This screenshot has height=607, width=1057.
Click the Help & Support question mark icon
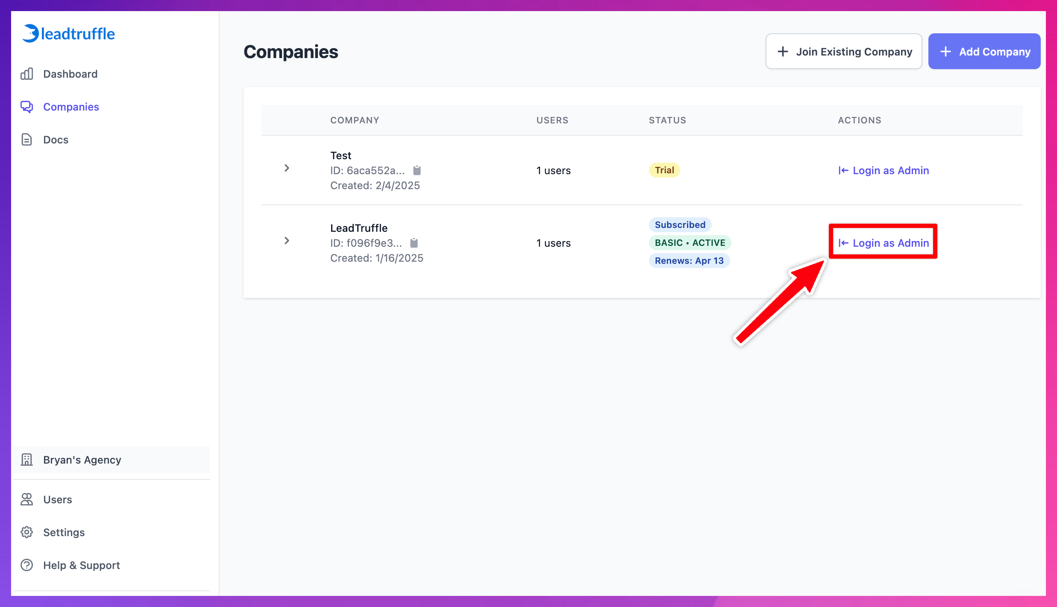pyautogui.click(x=26, y=565)
